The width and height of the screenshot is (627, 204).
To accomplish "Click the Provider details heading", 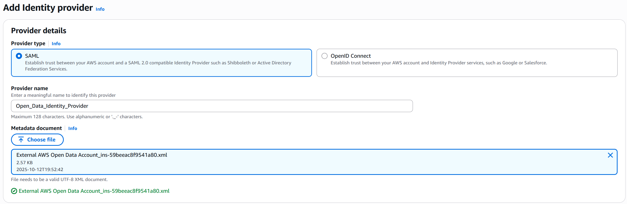I will point(39,31).
